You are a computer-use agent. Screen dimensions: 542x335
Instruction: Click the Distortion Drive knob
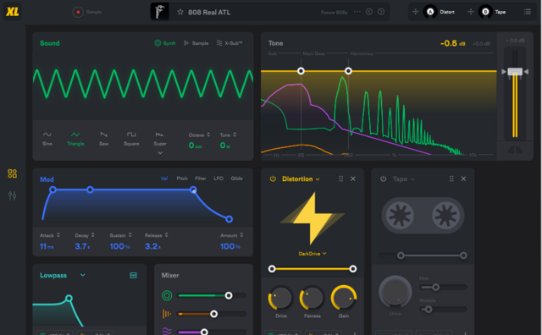coord(280,298)
